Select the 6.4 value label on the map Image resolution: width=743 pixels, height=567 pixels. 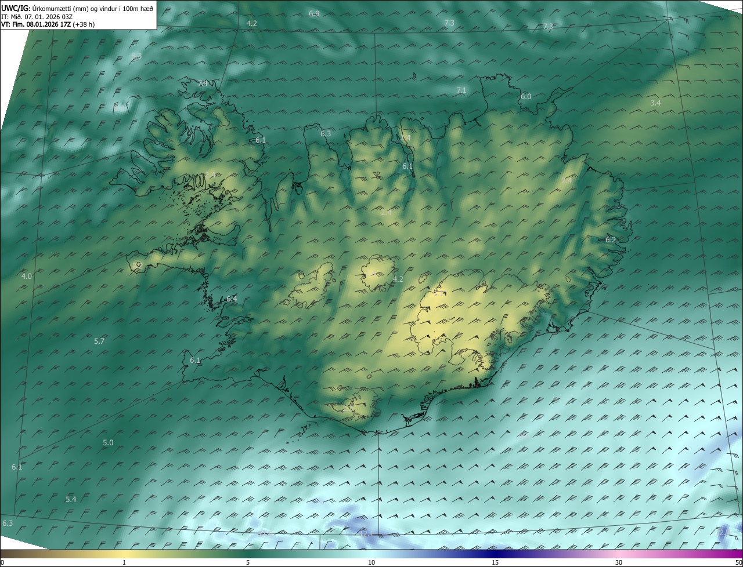coord(232,299)
